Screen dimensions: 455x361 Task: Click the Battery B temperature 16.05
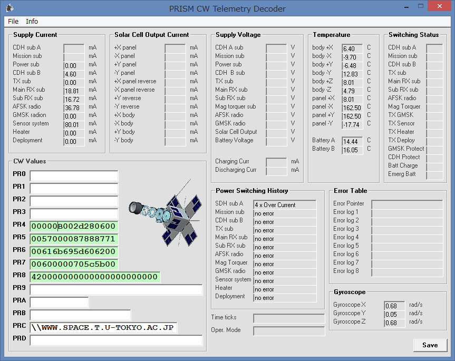click(352, 150)
